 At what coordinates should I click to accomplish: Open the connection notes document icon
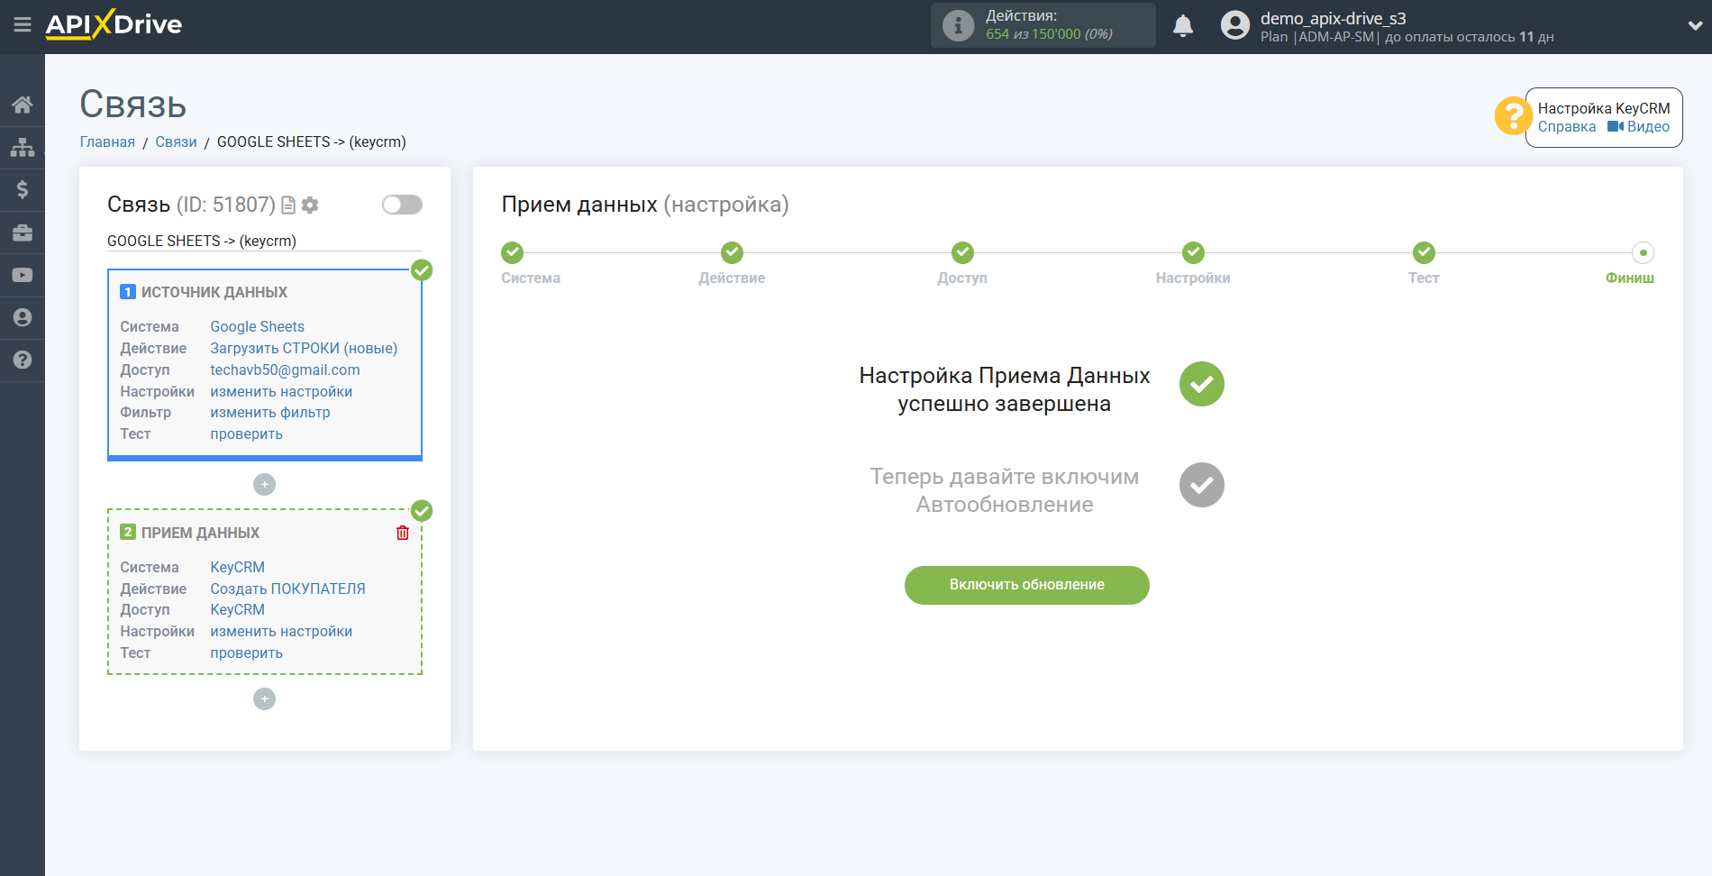point(288,205)
